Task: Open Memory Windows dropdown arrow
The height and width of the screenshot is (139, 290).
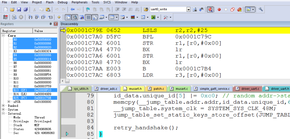Action: pos(117,18)
